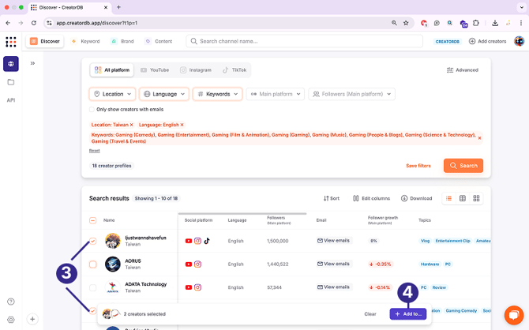Expand the sidebar with the double chevron
The width and height of the screenshot is (529, 330).
tap(32, 63)
